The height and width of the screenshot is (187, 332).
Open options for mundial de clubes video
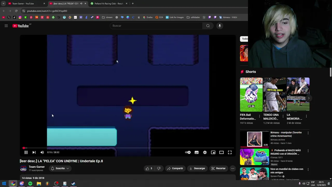coord(308,169)
